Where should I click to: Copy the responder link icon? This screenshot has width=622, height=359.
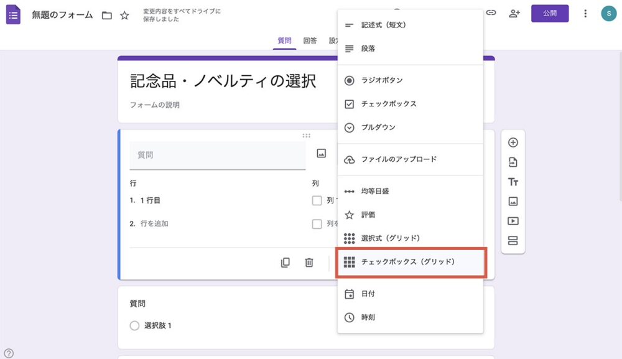point(491,12)
